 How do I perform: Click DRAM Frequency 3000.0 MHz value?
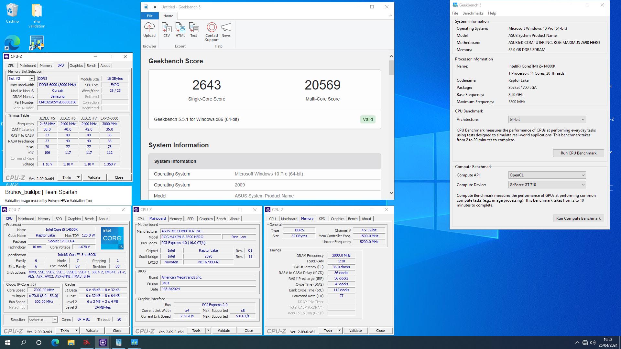click(x=341, y=255)
